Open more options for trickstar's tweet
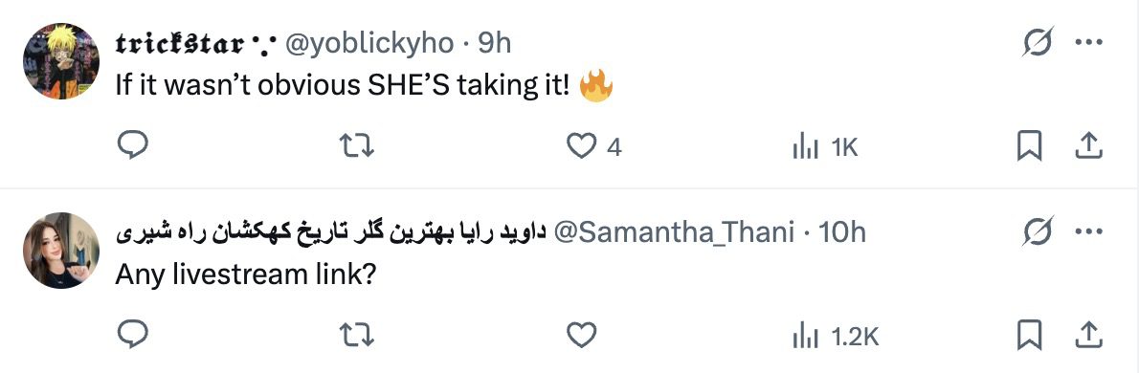This screenshot has width=1139, height=373. 1089,43
